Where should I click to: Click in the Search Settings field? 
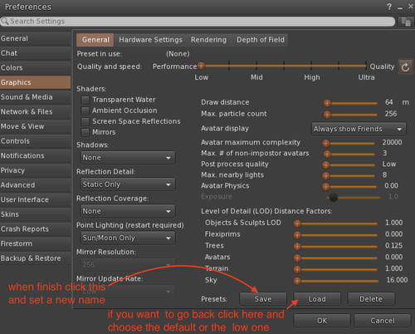(198, 22)
